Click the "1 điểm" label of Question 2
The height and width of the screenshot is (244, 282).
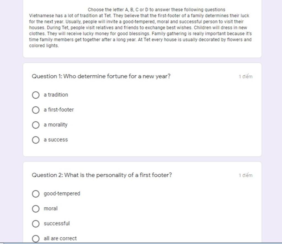coord(246,175)
